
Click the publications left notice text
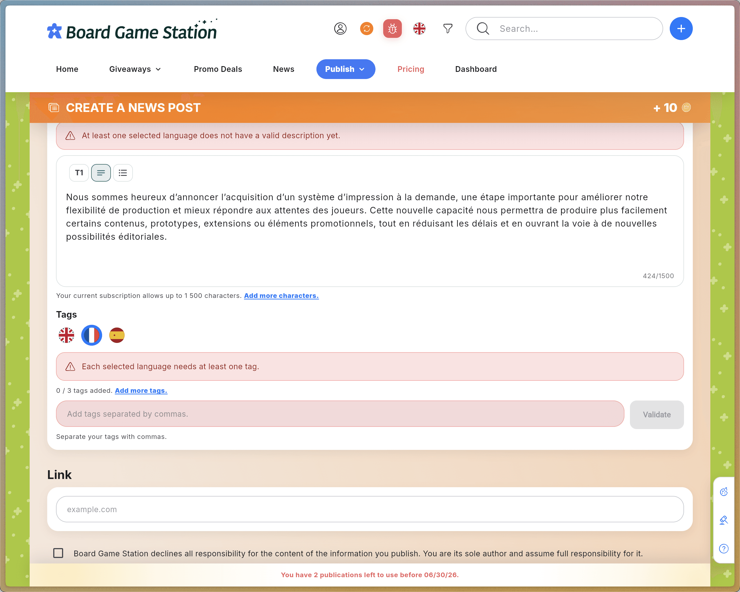(370, 575)
